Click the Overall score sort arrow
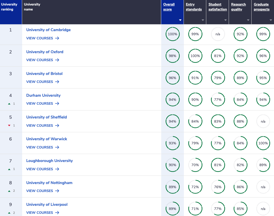Viewport: 274px width, 216px height. [180, 20]
